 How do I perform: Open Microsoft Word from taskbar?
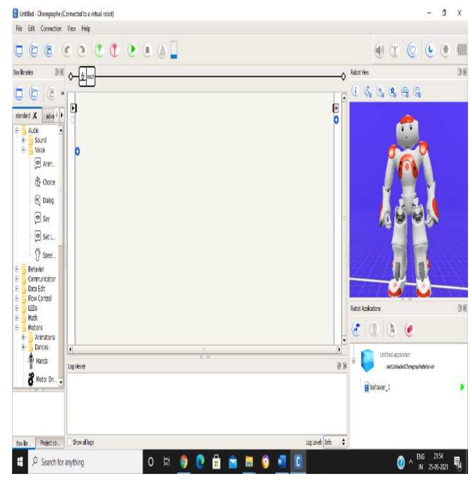(282, 462)
